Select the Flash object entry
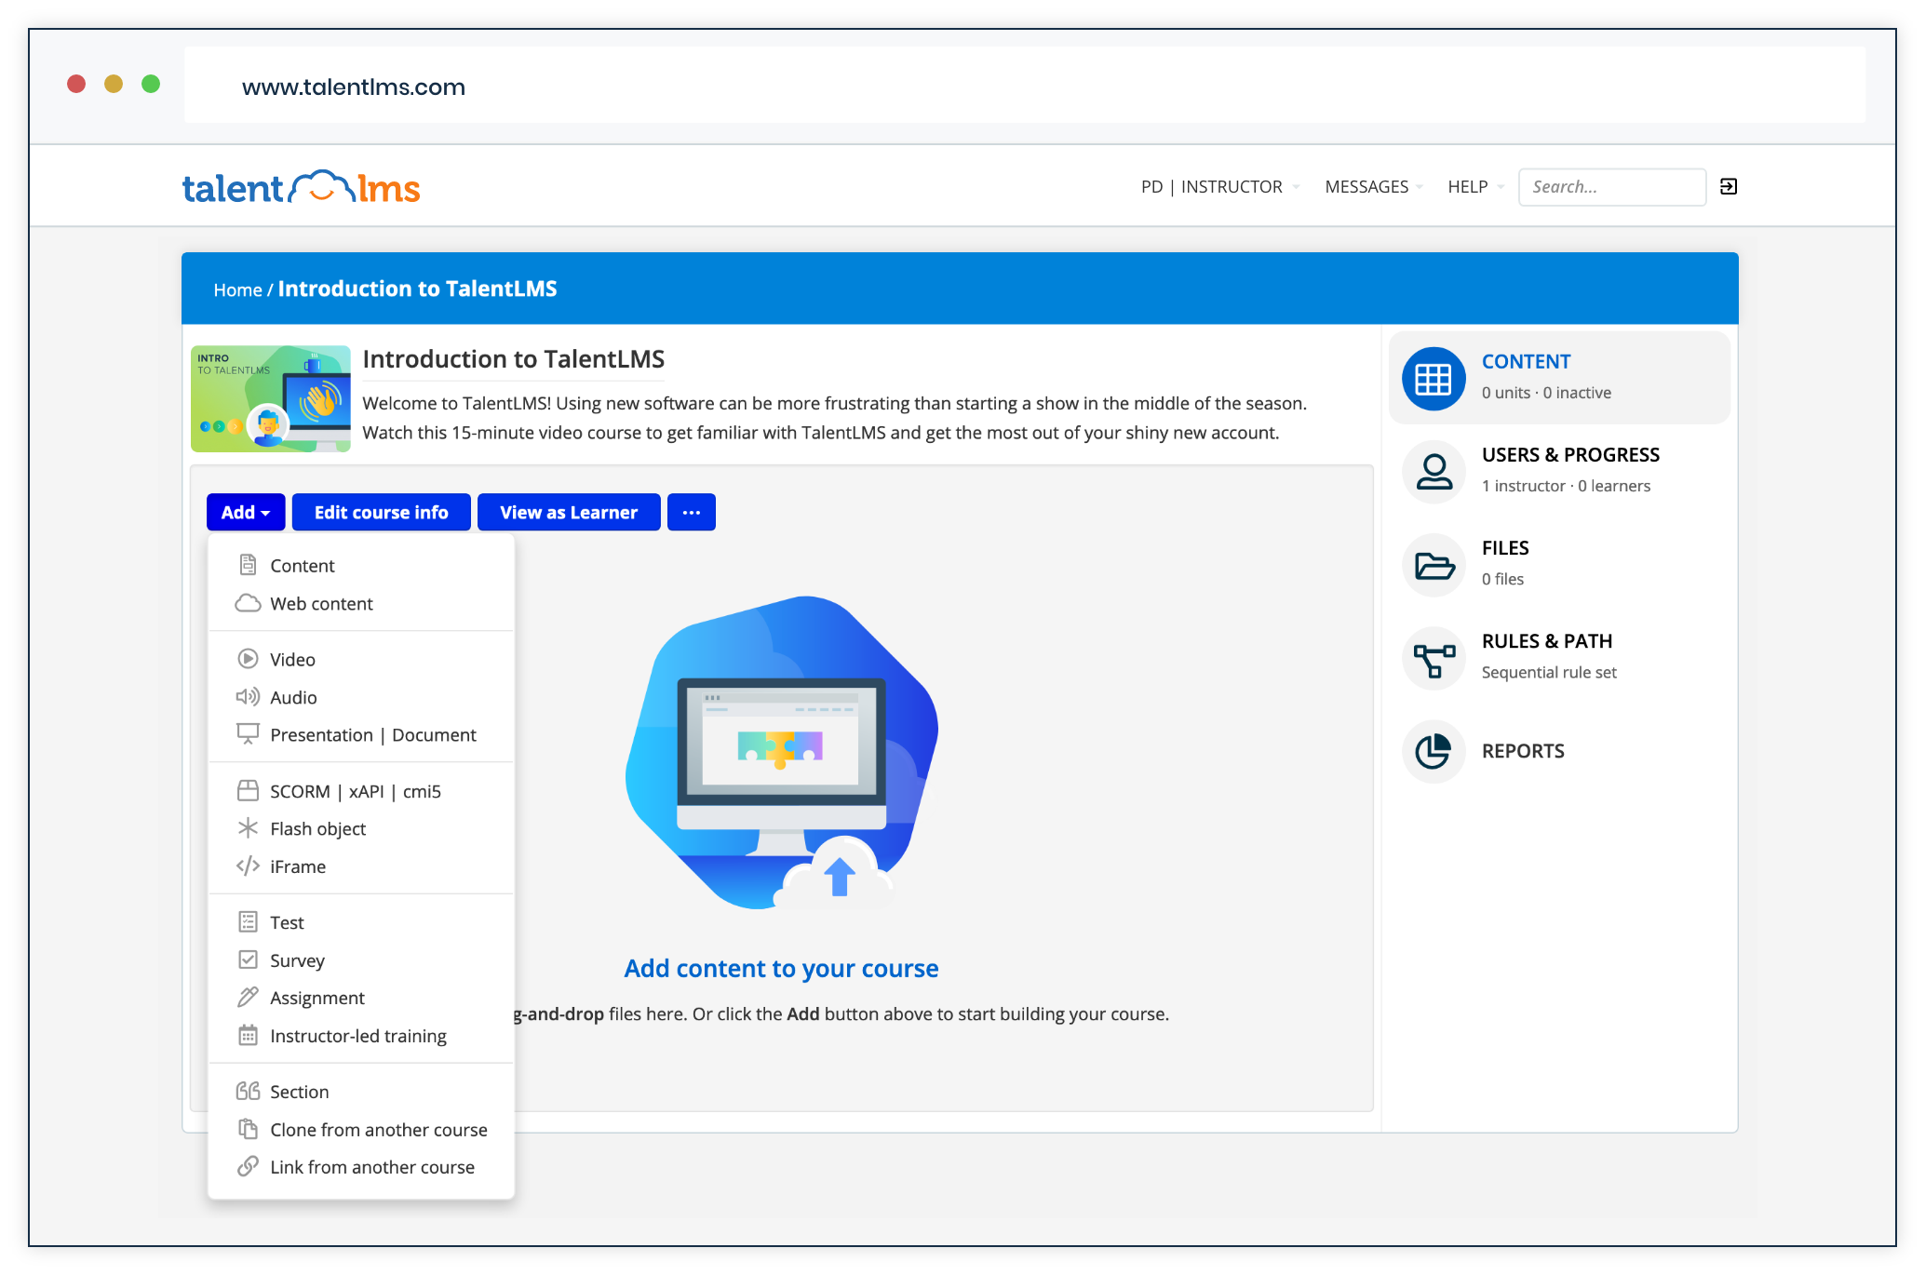Image resolution: width=1925 pixels, height=1275 pixels. 361,828
